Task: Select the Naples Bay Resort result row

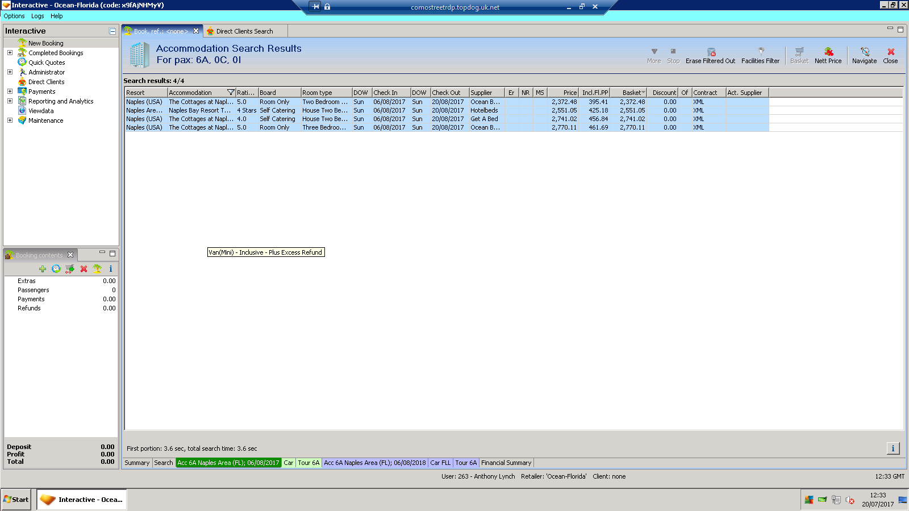Action: click(x=447, y=110)
